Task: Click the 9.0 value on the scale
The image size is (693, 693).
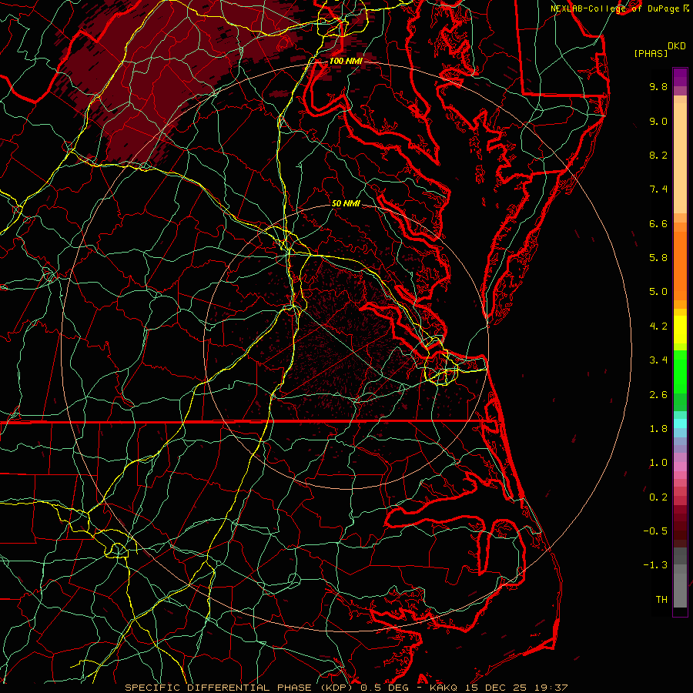Action: [x=658, y=121]
